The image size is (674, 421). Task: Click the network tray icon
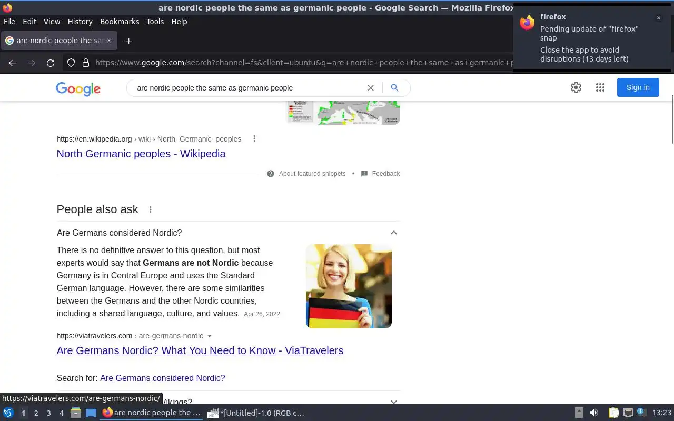628,413
